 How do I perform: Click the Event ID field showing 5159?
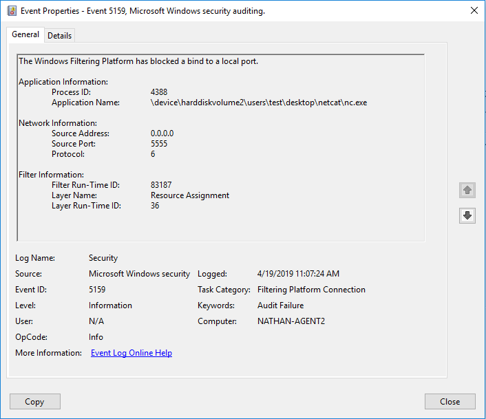97,290
